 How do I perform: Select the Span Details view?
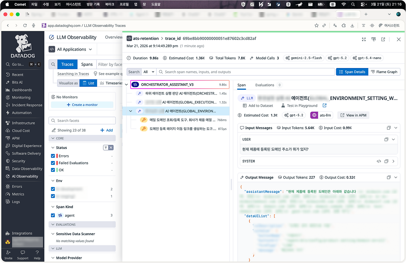click(352, 72)
